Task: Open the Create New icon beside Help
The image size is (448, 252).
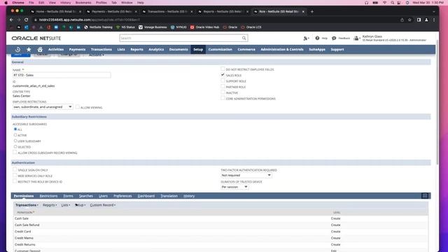Action: click(x=306, y=38)
